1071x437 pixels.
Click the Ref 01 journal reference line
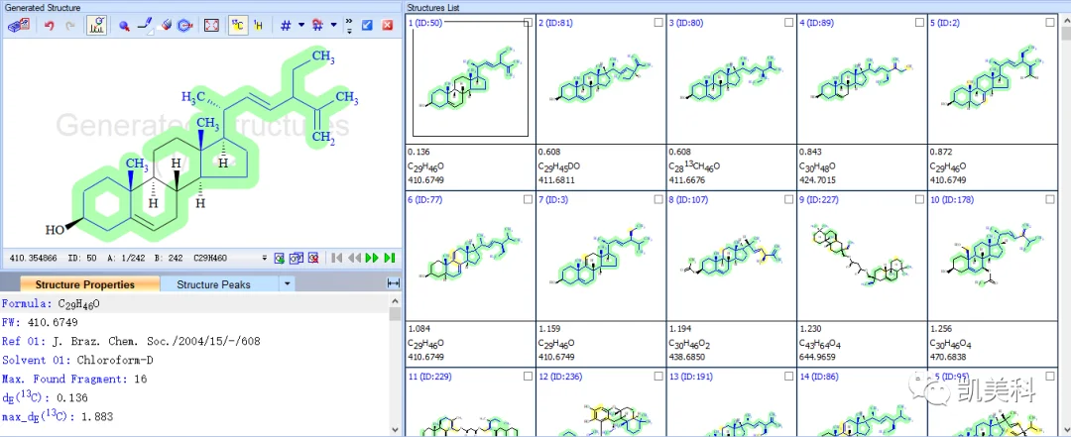click(131, 341)
